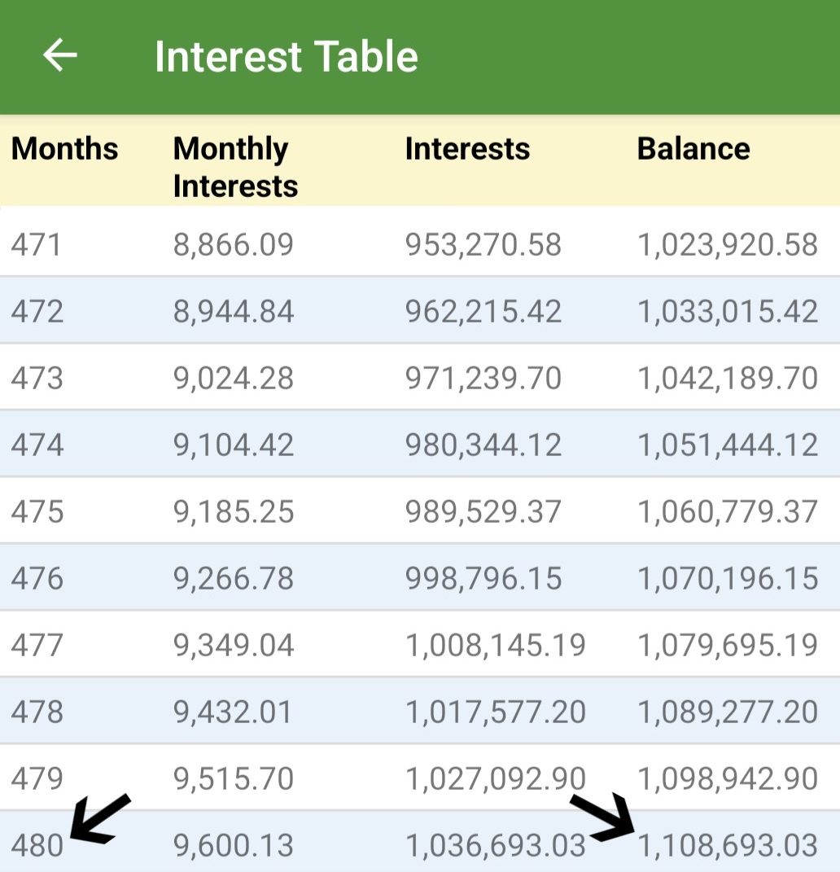840x872 pixels.
Task: Tap the back arrow icon
Action: [59, 55]
